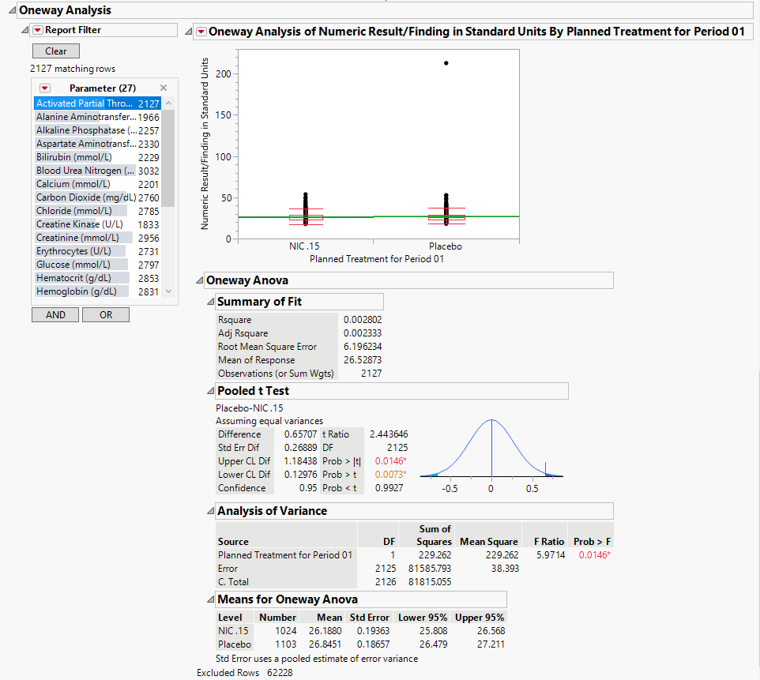Open the Oneway Analysis red triangle menu

(201, 32)
